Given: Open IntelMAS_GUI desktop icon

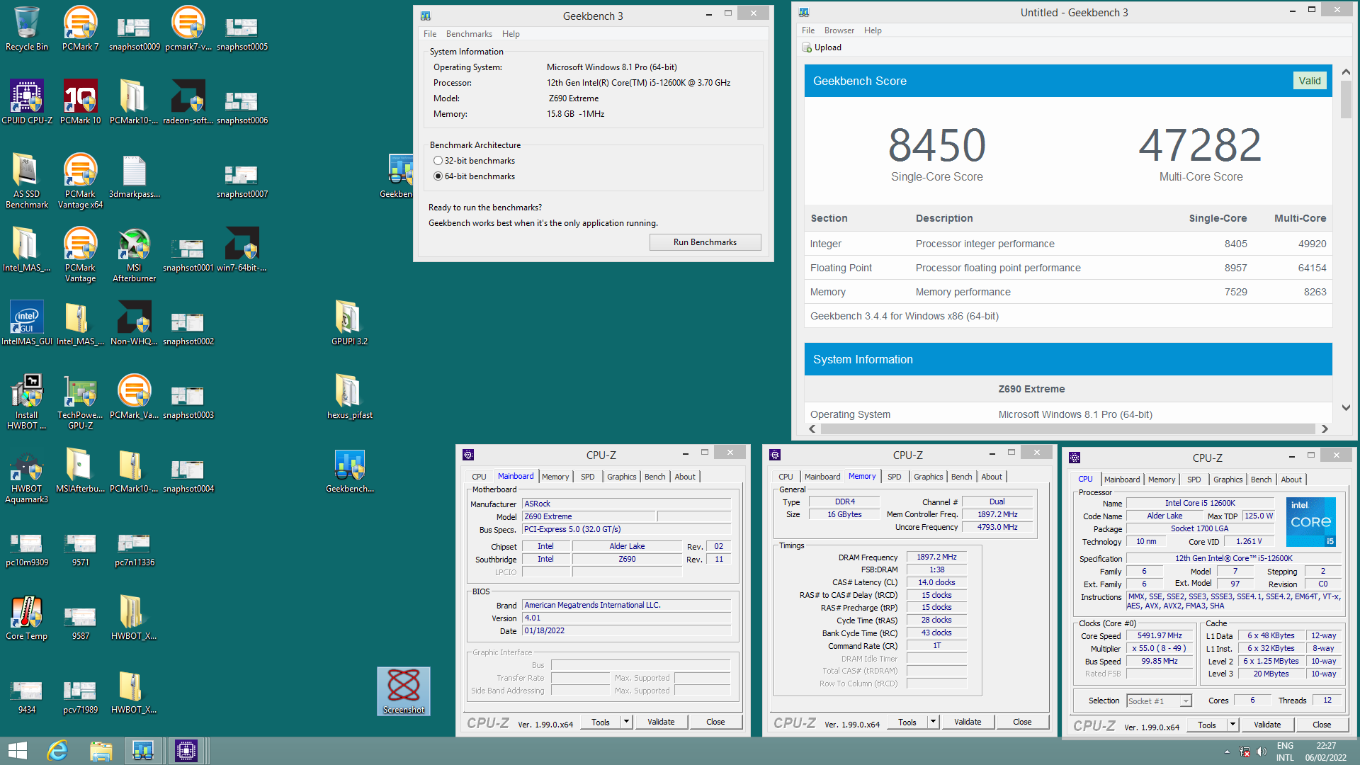Looking at the screenshot, I should [x=27, y=323].
